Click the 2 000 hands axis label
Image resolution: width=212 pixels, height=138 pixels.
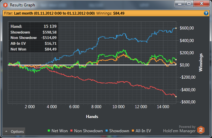click(x=30, y=107)
